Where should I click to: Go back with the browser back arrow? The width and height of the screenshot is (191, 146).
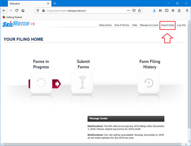point(4,10)
